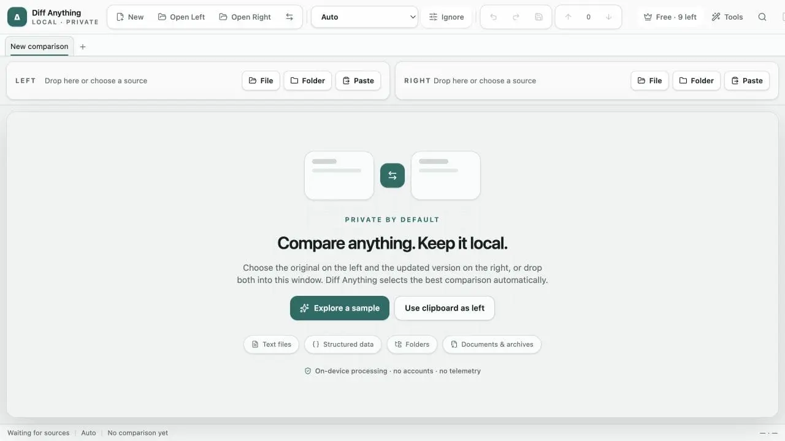Click the Open Right toolbar button
This screenshot has width=785, height=441.
pos(245,17)
